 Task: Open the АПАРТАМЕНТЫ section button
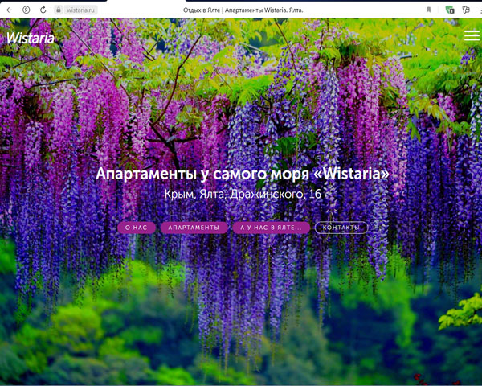(194, 228)
